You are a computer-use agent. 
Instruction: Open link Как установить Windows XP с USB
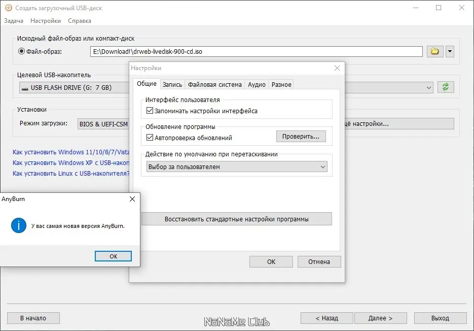pos(71,162)
